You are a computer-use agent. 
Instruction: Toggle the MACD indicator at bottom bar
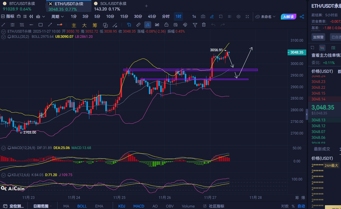pos(139,206)
